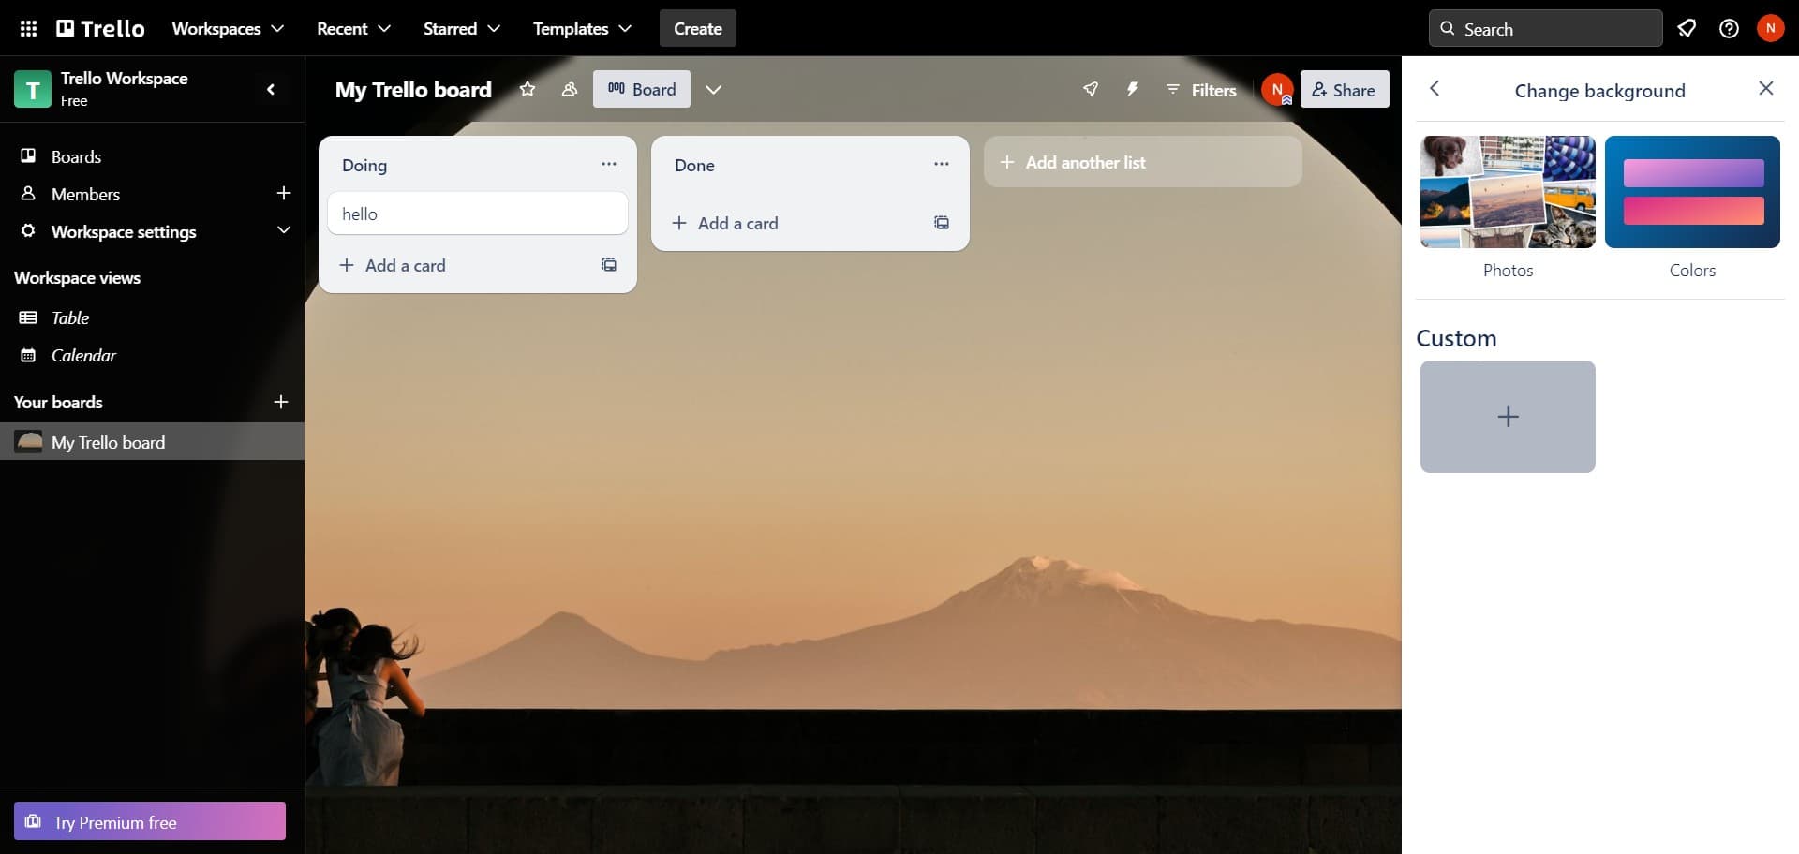Open the Workspaces dropdown menu
The height and width of the screenshot is (854, 1799).
(x=227, y=28)
